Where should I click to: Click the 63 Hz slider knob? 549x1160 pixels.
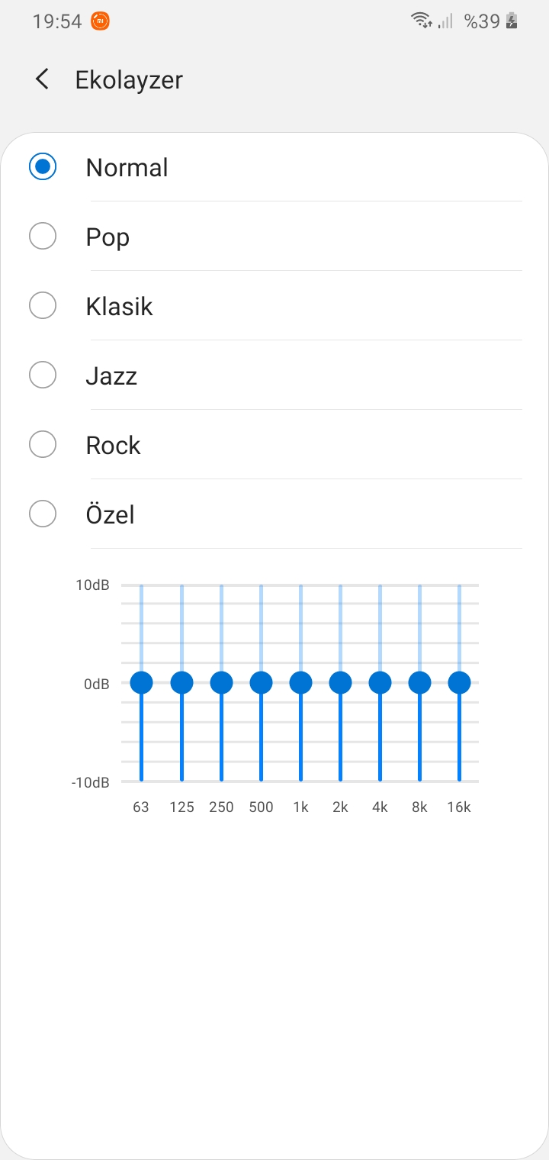click(142, 683)
